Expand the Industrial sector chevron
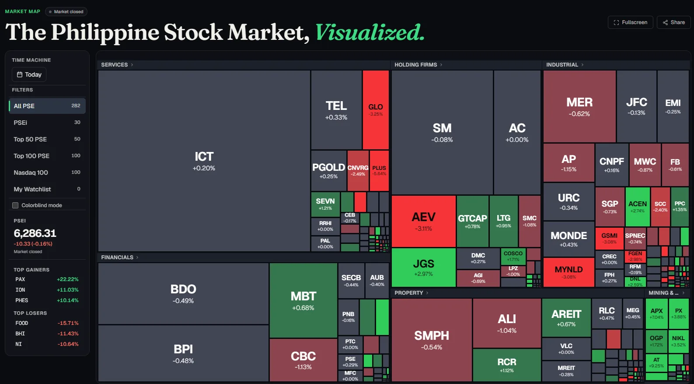 pos(582,65)
